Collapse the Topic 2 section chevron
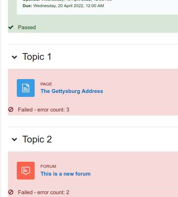Screen dimensions: 178x197 click(14, 139)
